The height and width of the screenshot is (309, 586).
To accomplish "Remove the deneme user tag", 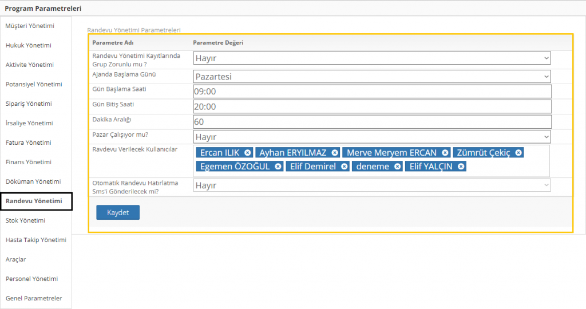I will [x=398, y=167].
